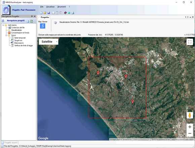Viewport: 195px width, 148px height.
Task: Click the blue arrow icon ending the toolbar
Action: 73,13
